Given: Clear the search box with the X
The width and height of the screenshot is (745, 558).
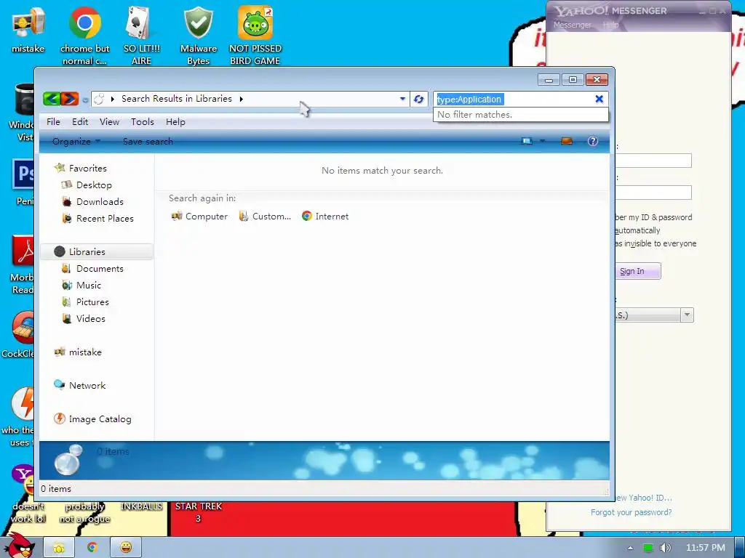Looking at the screenshot, I should point(599,99).
